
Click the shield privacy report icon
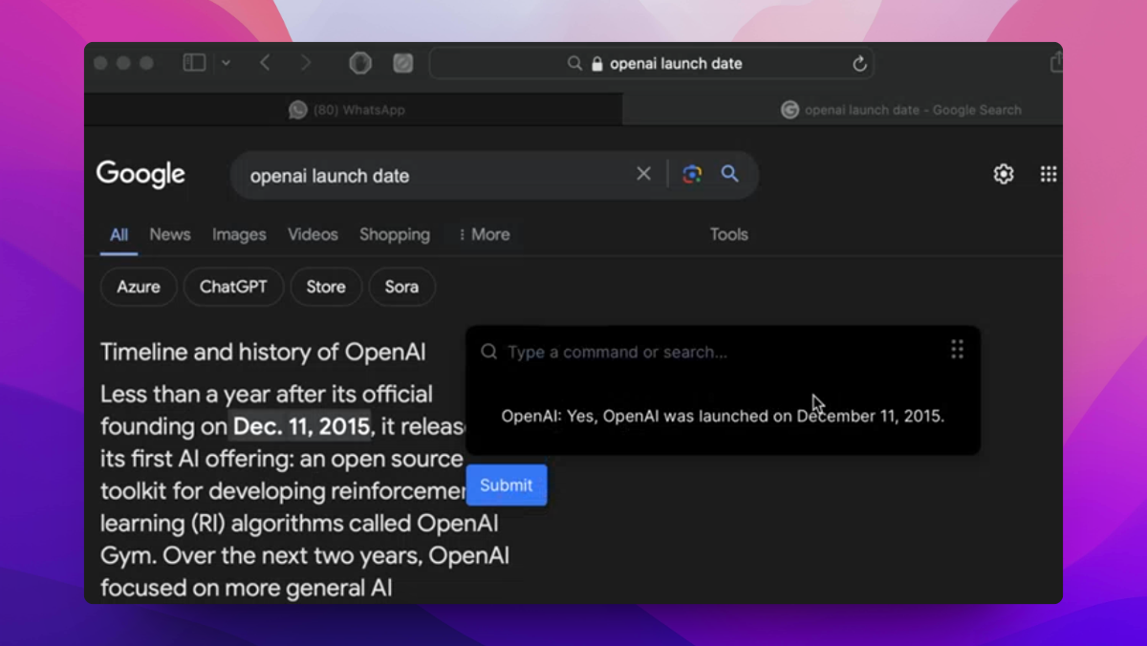360,63
